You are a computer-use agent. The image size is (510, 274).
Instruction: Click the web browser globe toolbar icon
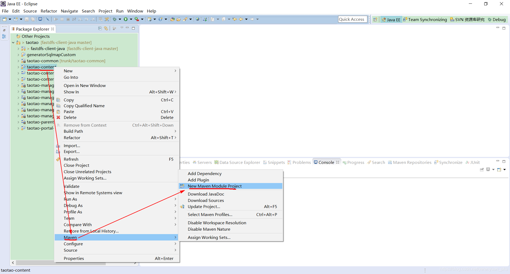click(197, 19)
